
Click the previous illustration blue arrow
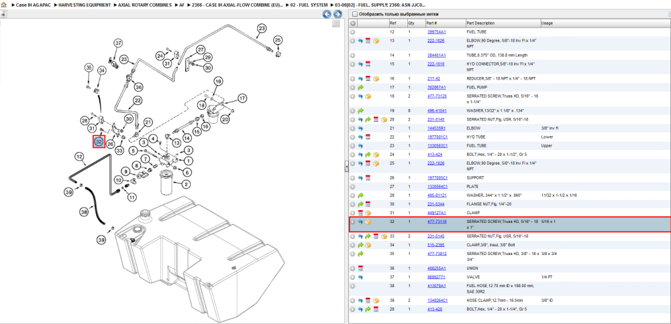(x=327, y=14)
